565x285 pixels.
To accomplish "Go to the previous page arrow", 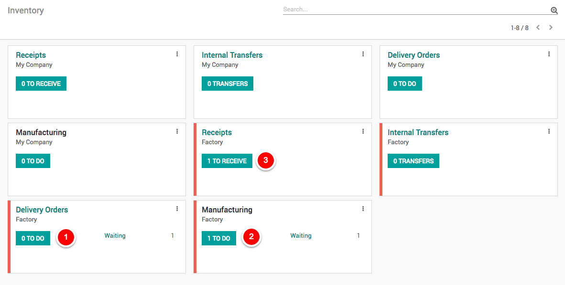I will pos(538,28).
